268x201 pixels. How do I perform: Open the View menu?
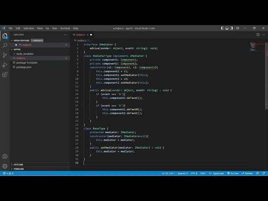(x=40, y=28)
